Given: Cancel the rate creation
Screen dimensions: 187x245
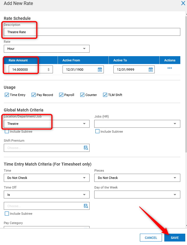Looking at the screenshot, I should [151, 237].
